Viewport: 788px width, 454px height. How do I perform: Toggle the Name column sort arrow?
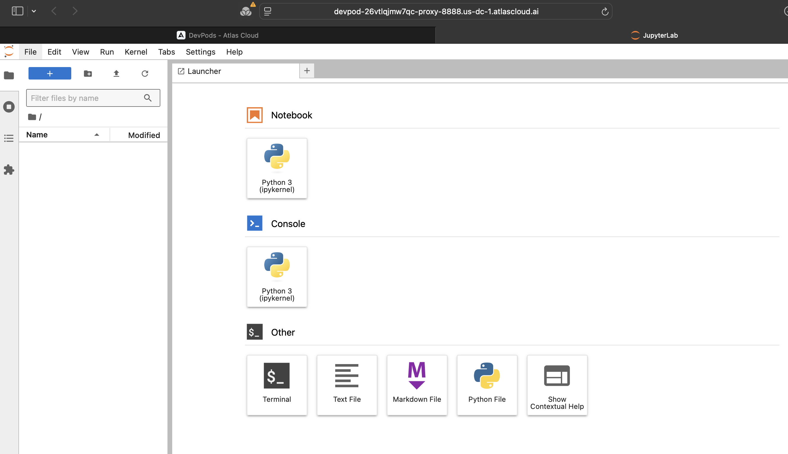point(97,135)
